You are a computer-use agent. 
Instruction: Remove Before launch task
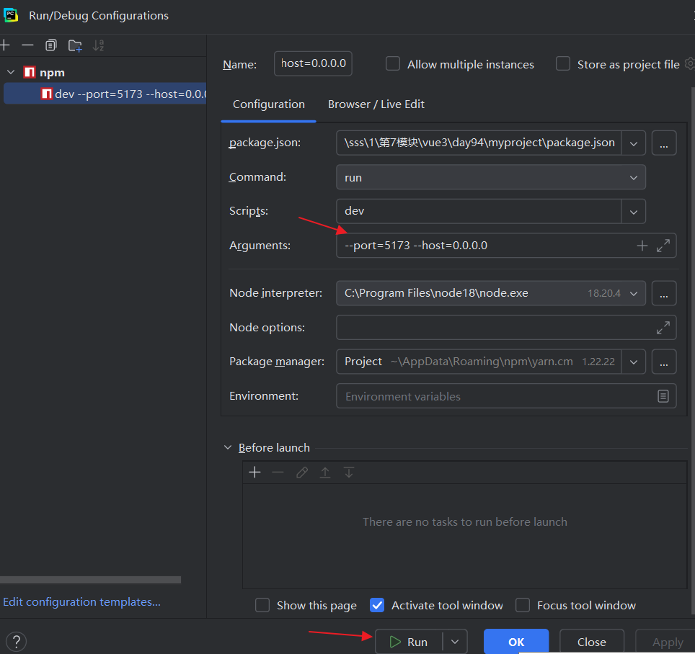coord(278,472)
